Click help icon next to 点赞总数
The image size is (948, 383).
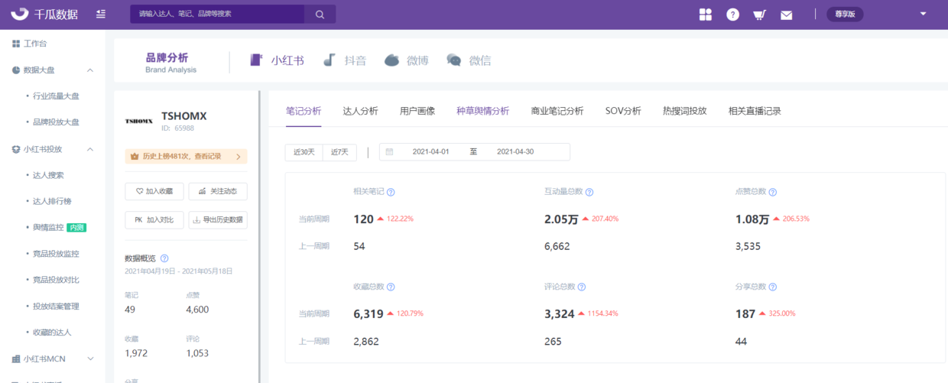[x=772, y=192]
